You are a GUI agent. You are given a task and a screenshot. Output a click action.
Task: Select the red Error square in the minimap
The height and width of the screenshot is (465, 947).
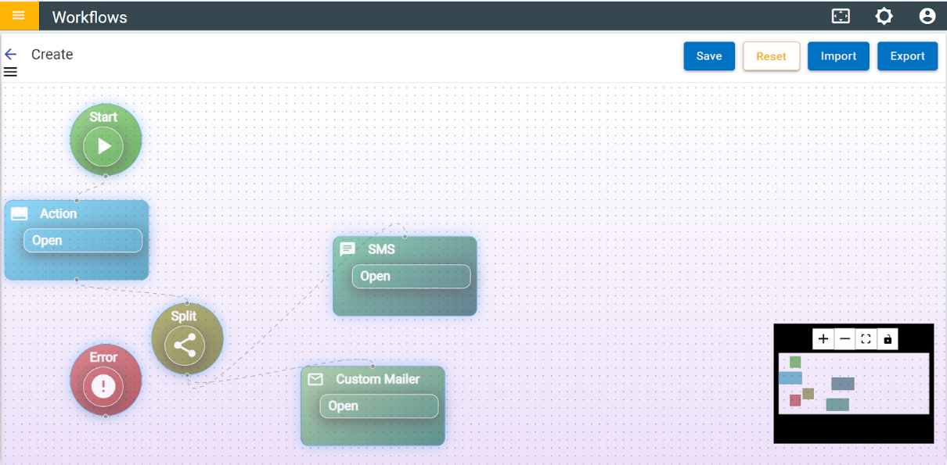[795, 400]
